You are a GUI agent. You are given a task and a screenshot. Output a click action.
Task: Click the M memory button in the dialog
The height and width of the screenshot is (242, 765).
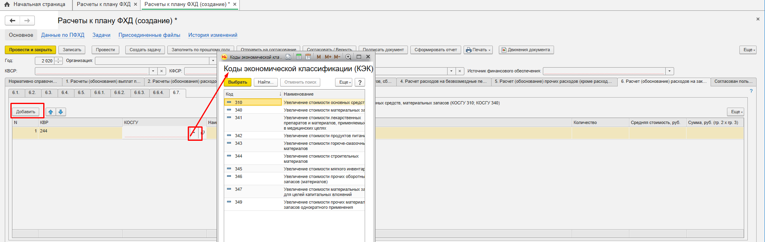click(319, 57)
